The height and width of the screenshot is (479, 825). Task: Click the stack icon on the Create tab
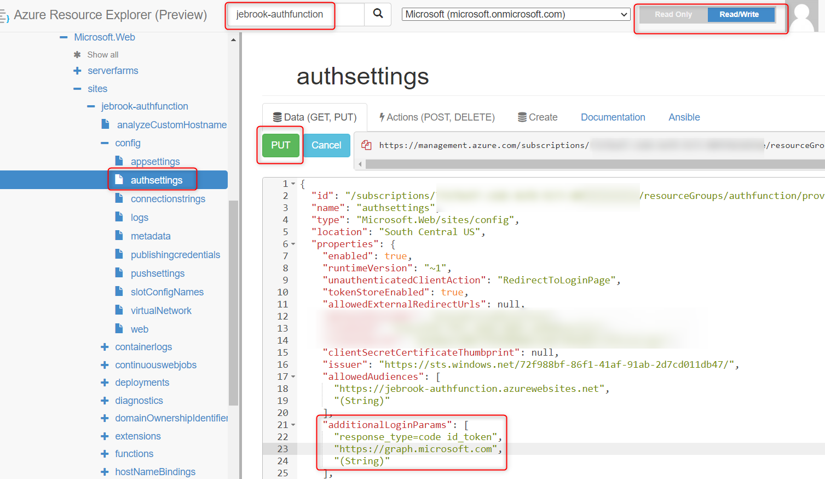(521, 117)
